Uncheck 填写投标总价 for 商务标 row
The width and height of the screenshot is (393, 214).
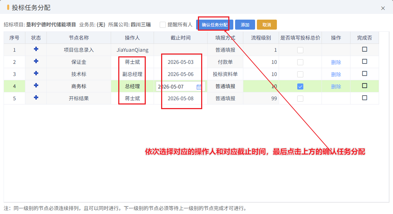click(x=300, y=87)
